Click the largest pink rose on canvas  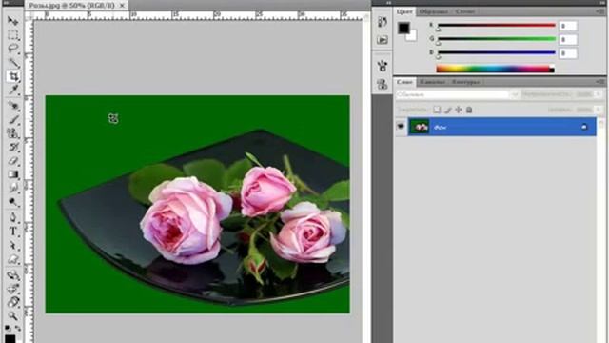click(x=186, y=220)
